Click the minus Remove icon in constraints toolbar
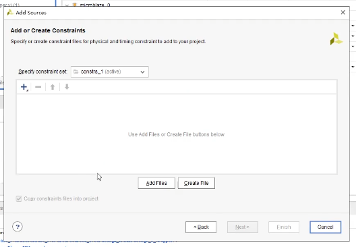Image resolution: width=356 pixels, height=247 pixels. point(38,87)
